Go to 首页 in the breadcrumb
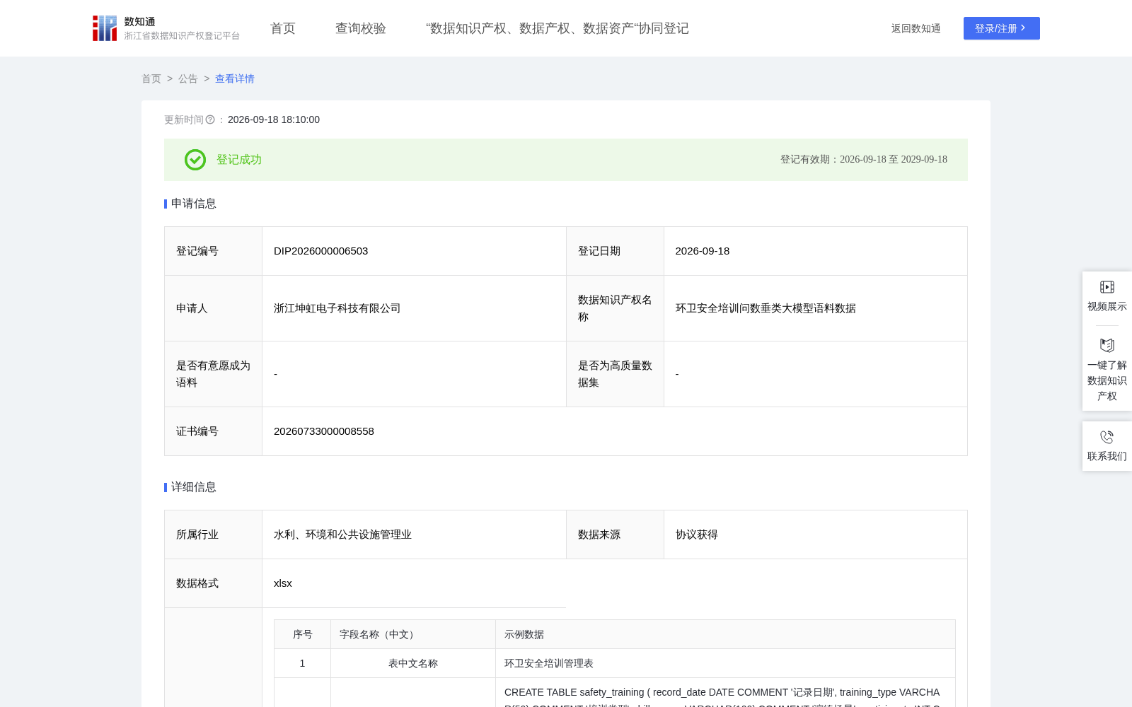Screen dimensions: 1132x707 click(151, 78)
